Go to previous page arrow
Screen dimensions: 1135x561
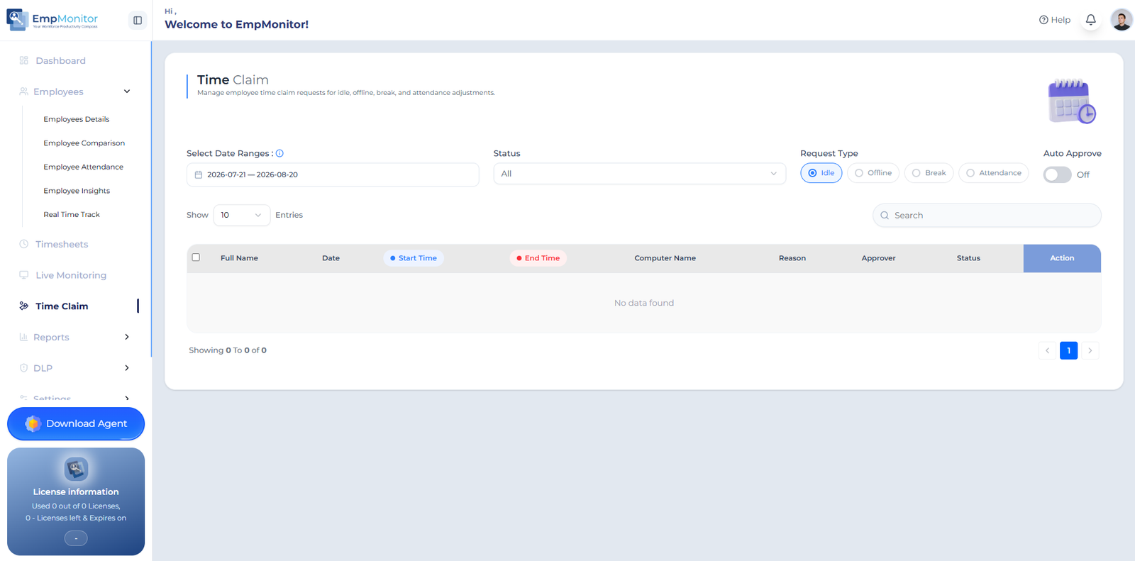tap(1047, 350)
